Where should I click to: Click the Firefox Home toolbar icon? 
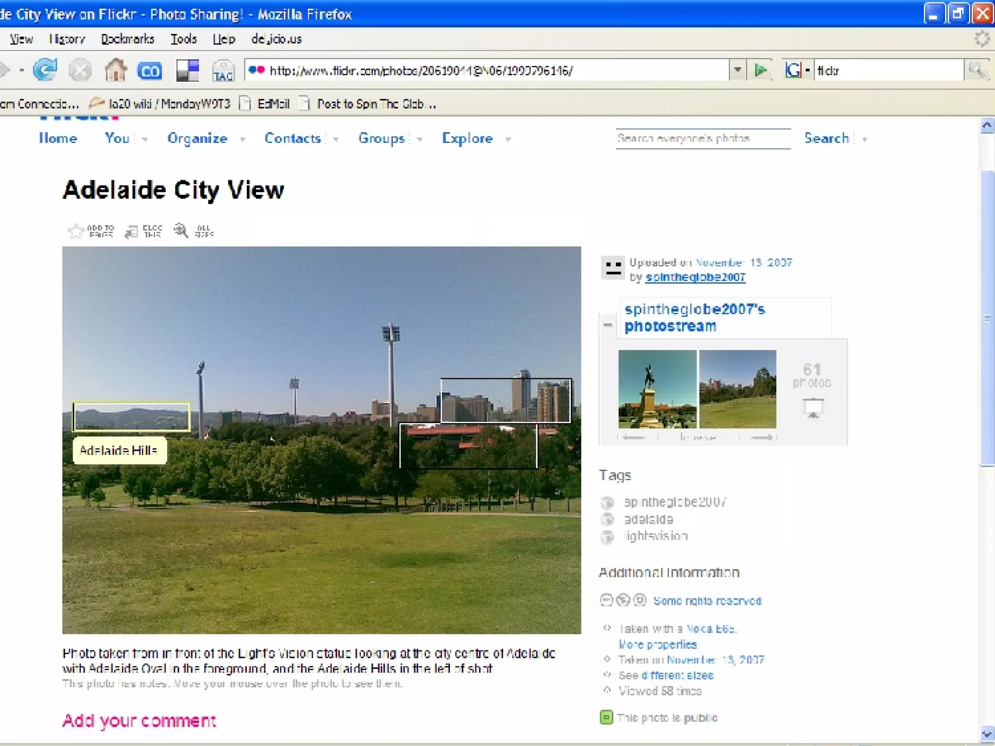pyautogui.click(x=116, y=70)
